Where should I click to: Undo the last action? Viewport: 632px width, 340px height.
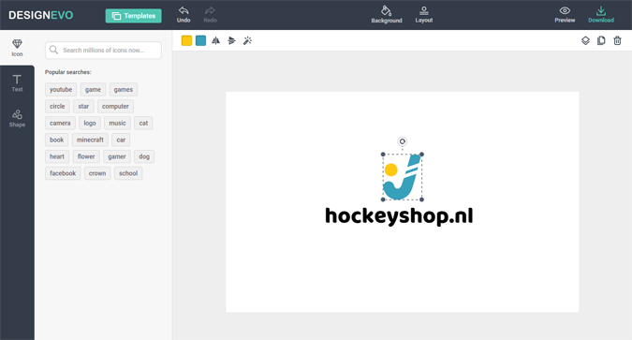(x=184, y=15)
